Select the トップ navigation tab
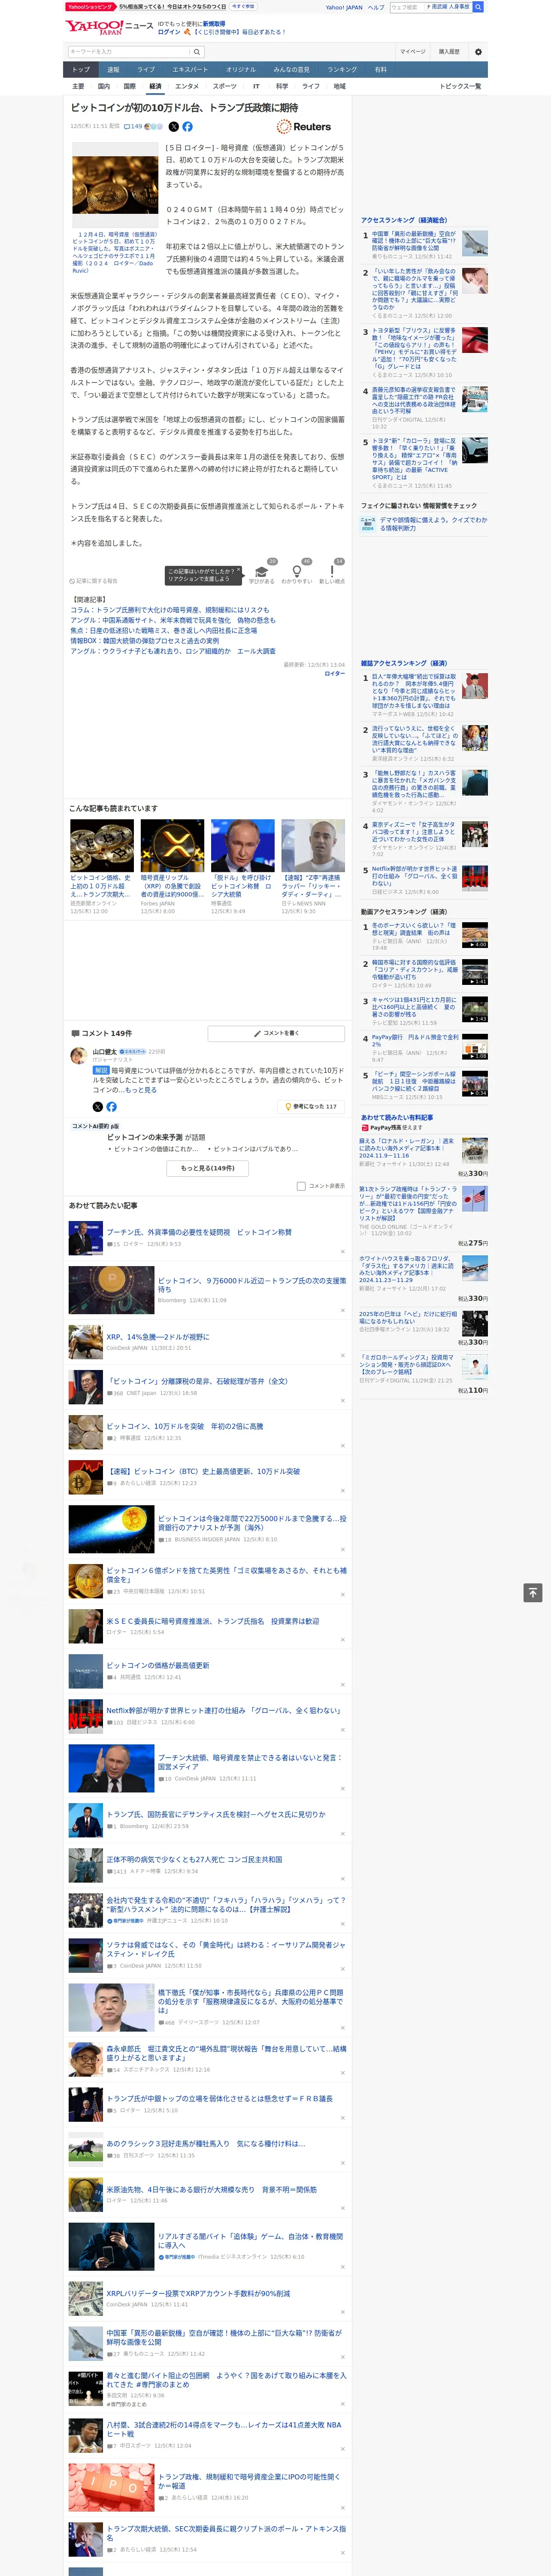Screen dimensions: 551x2576 tap(81, 70)
